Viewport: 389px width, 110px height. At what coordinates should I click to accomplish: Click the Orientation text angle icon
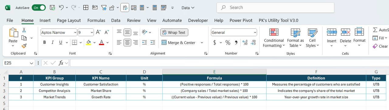tap(144, 32)
